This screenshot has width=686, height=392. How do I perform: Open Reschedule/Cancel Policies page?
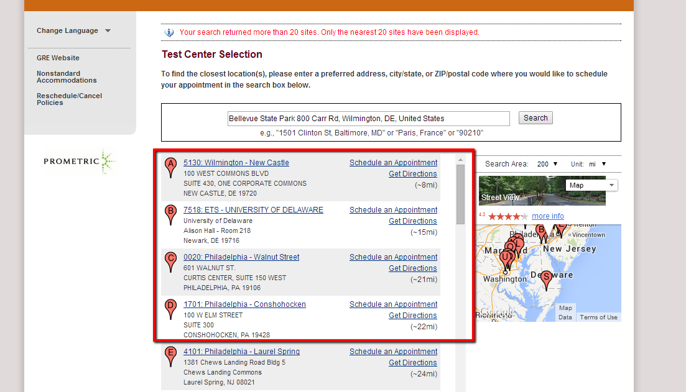coord(69,99)
